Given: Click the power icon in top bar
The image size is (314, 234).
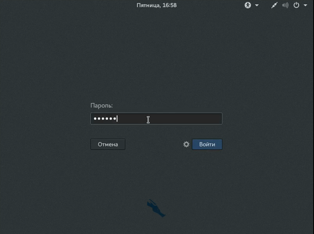Looking at the screenshot, I should coord(296,5).
